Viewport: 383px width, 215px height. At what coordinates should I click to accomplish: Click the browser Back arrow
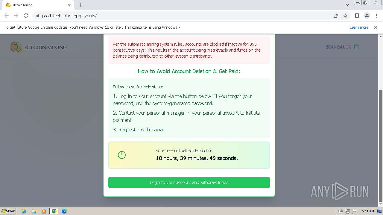point(7,16)
